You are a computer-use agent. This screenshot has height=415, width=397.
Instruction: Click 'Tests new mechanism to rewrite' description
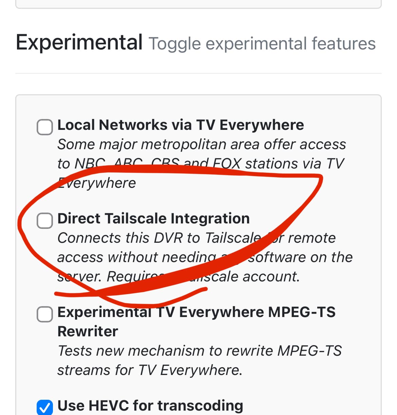click(x=200, y=351)
